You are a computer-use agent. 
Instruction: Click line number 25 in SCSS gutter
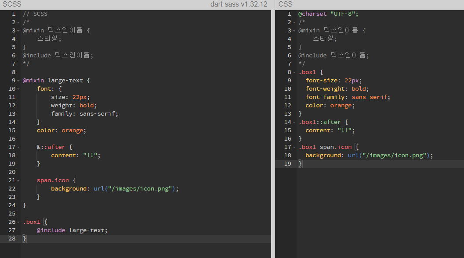pos(12,214)
